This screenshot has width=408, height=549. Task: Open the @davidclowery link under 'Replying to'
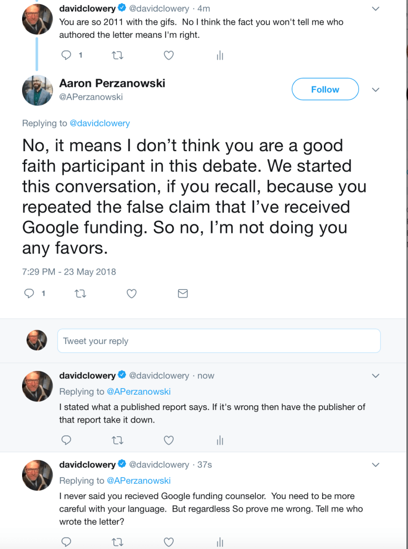[99, 123]
